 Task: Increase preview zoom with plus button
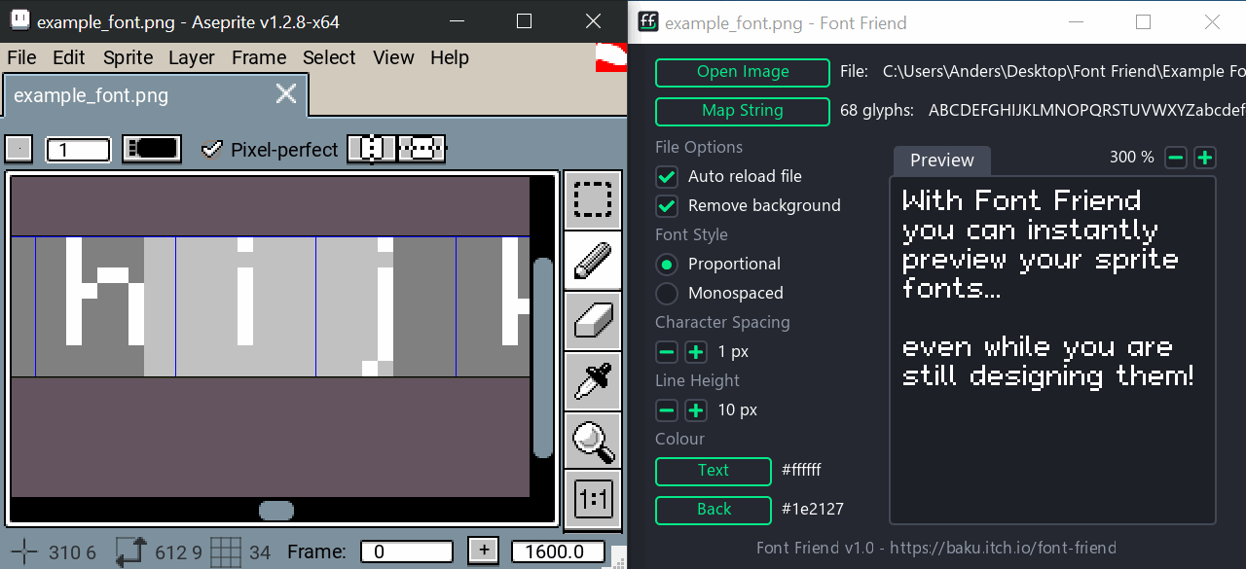coord(1205,158)
